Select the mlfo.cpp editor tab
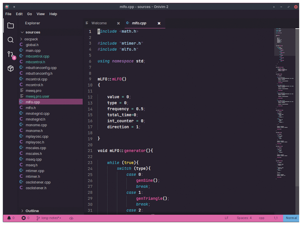The image size is (302, 225). (x=144, y=23)
